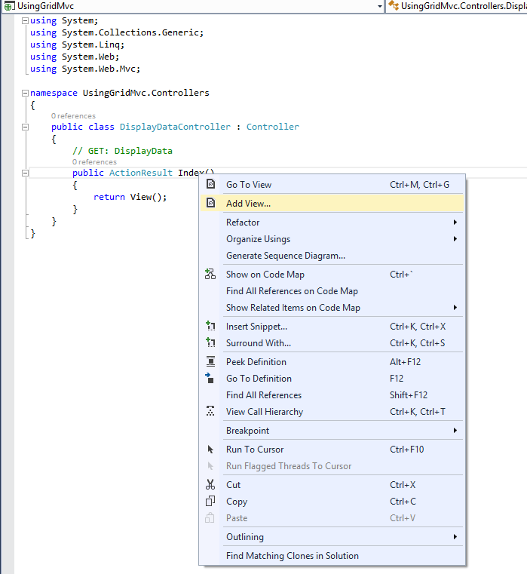Click the 0 references link above the class
527x574 pixels.
tap(73, 116)
